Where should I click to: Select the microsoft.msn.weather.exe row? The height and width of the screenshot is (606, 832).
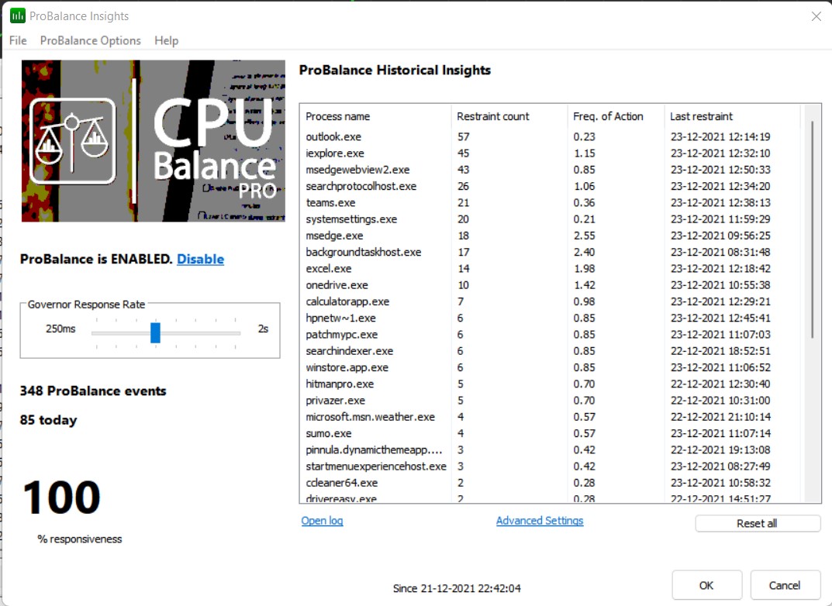click(550, 417)
